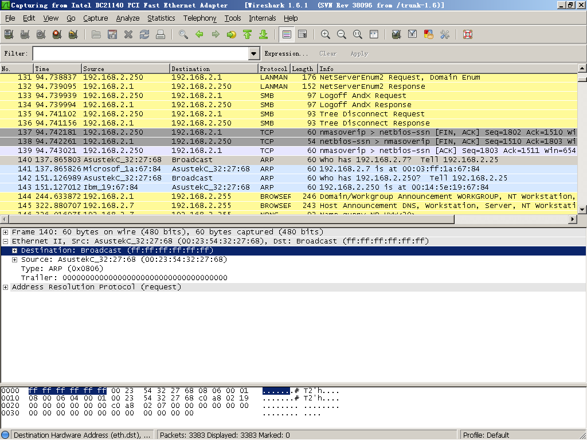Click packet list vertical scrollbar down arrow
Viewport: 587px width, 440px height.
tap(582, 210)
